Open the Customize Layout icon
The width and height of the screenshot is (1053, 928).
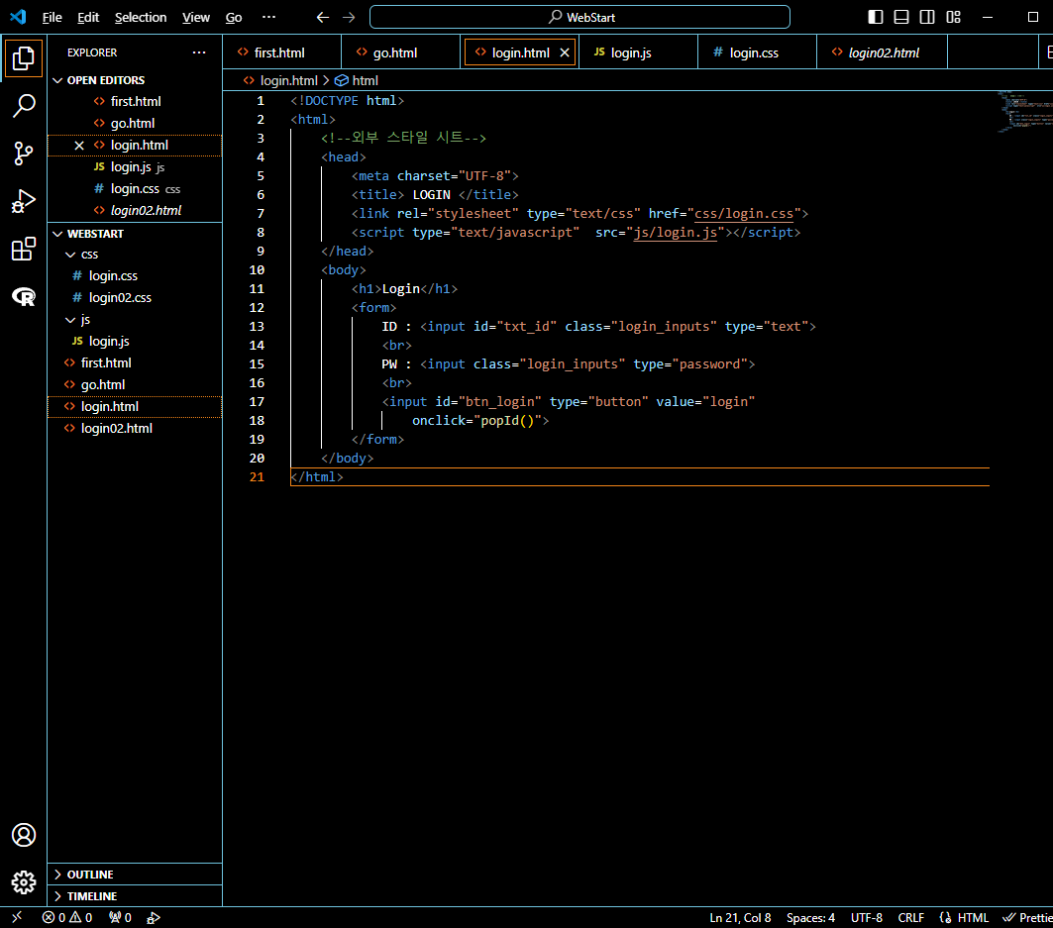click(954, 18)
